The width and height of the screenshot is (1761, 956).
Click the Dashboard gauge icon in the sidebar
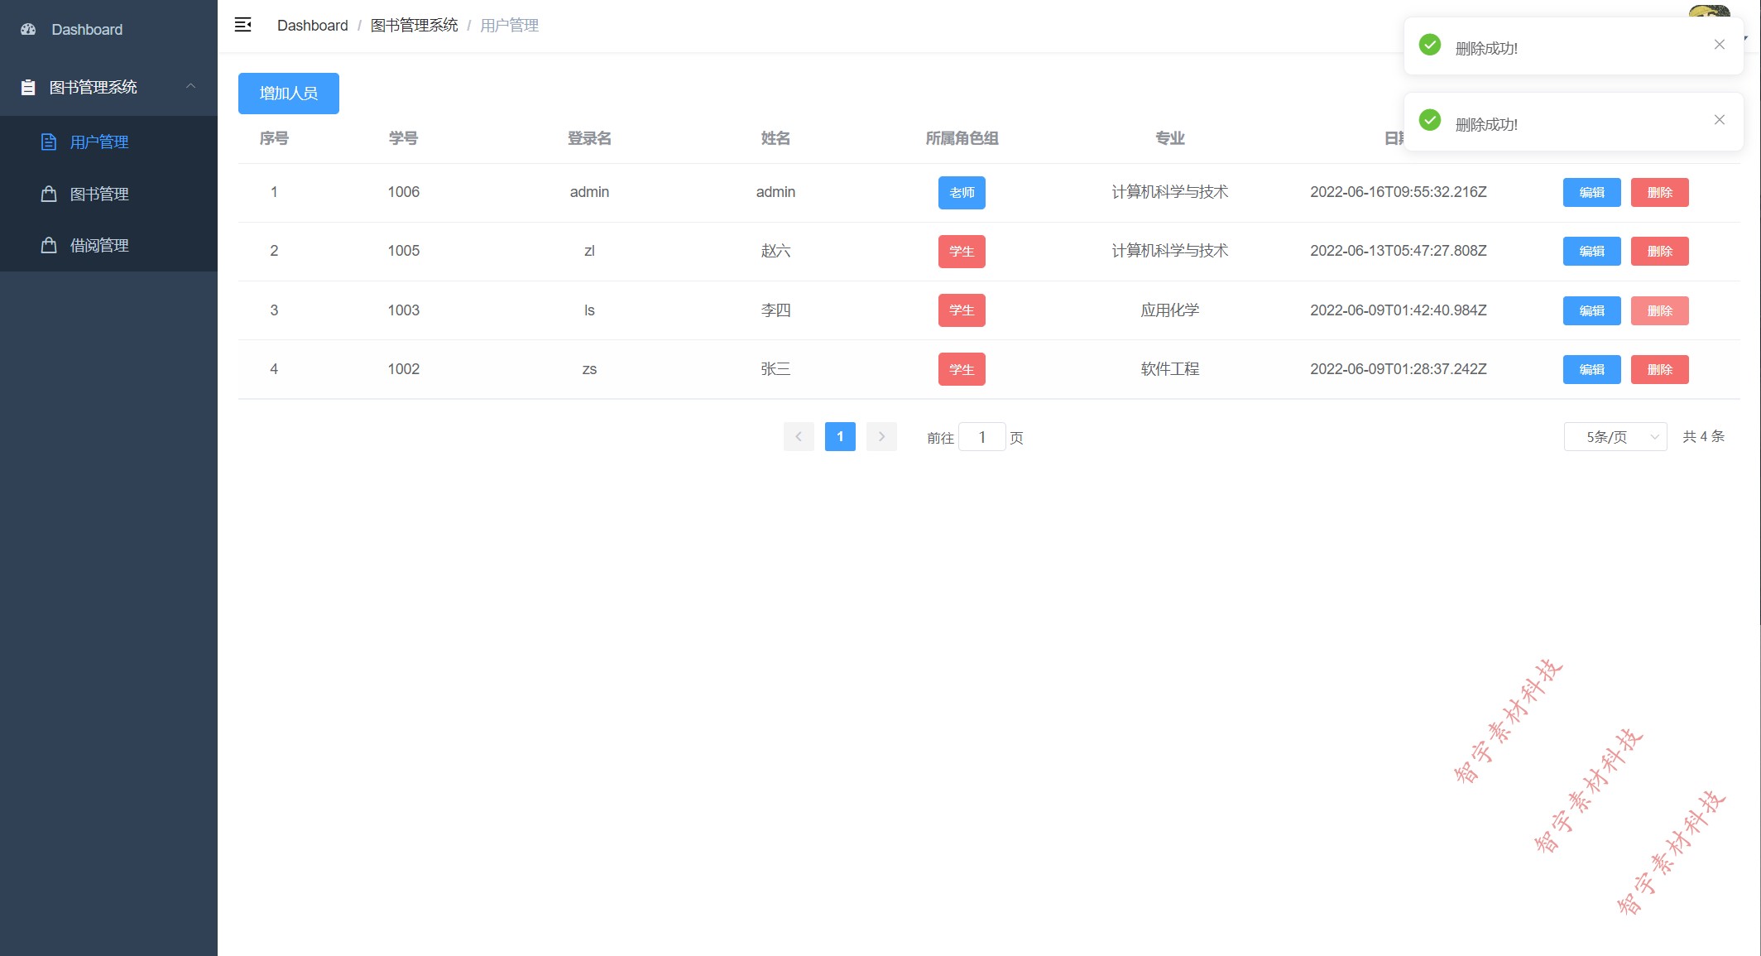click(28, 29)
